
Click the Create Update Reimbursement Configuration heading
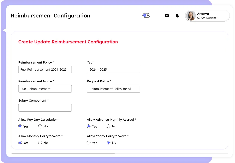coord(68,42)
